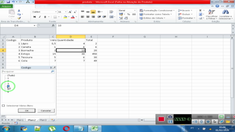
Task: Click the Merge and Center icon
Action: pyautogui.click(x=111, y=17)
